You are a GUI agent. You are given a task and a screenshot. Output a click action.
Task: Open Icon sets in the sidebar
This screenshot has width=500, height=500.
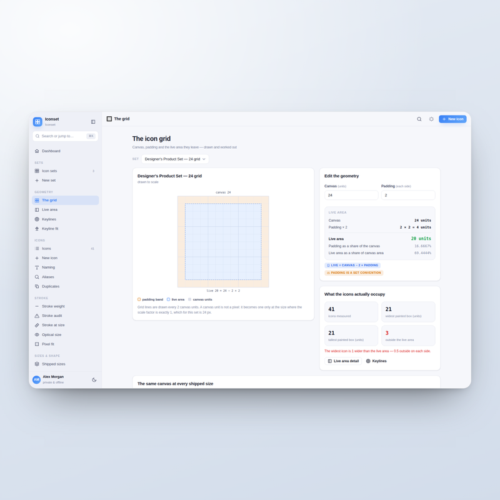[x=66, y=171]
